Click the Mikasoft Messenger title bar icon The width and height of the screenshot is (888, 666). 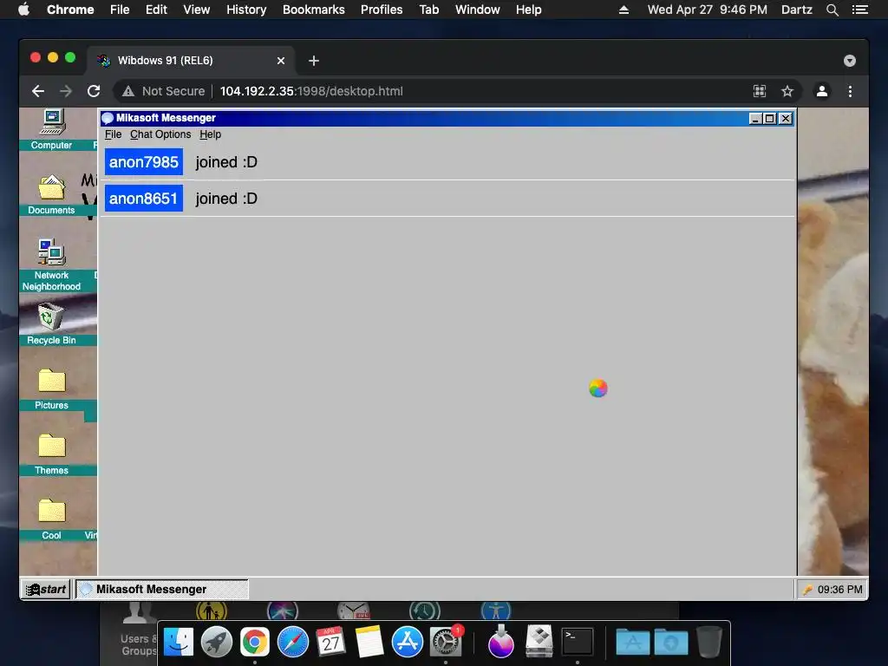[x=108, y=118]
